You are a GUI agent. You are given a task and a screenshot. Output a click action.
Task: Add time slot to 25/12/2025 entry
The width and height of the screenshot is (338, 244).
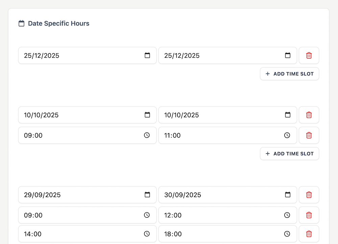tap(289, 74)
